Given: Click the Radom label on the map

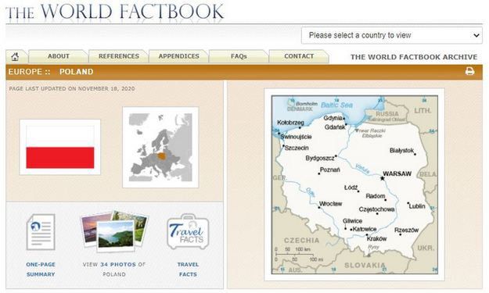Looking at the screenshot, I should pos(376,196).
